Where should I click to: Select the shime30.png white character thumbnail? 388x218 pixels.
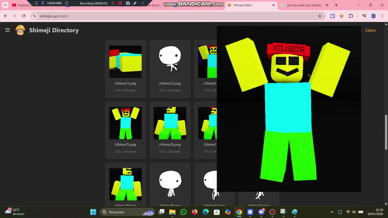[170, 184]
